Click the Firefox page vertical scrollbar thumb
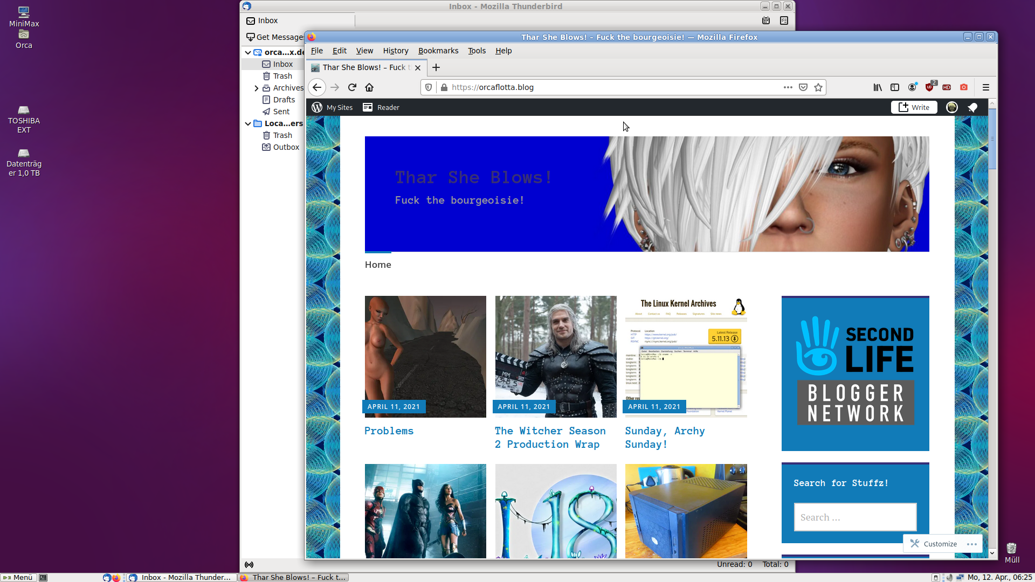Viewport: 1035px width, 582px height. tap(992, 139)
